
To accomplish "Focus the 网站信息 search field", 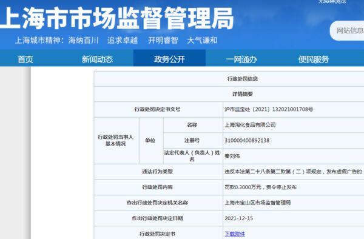I will (347, 30).
